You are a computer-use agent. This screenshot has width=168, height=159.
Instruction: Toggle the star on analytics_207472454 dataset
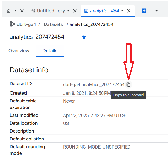(84, 37)
